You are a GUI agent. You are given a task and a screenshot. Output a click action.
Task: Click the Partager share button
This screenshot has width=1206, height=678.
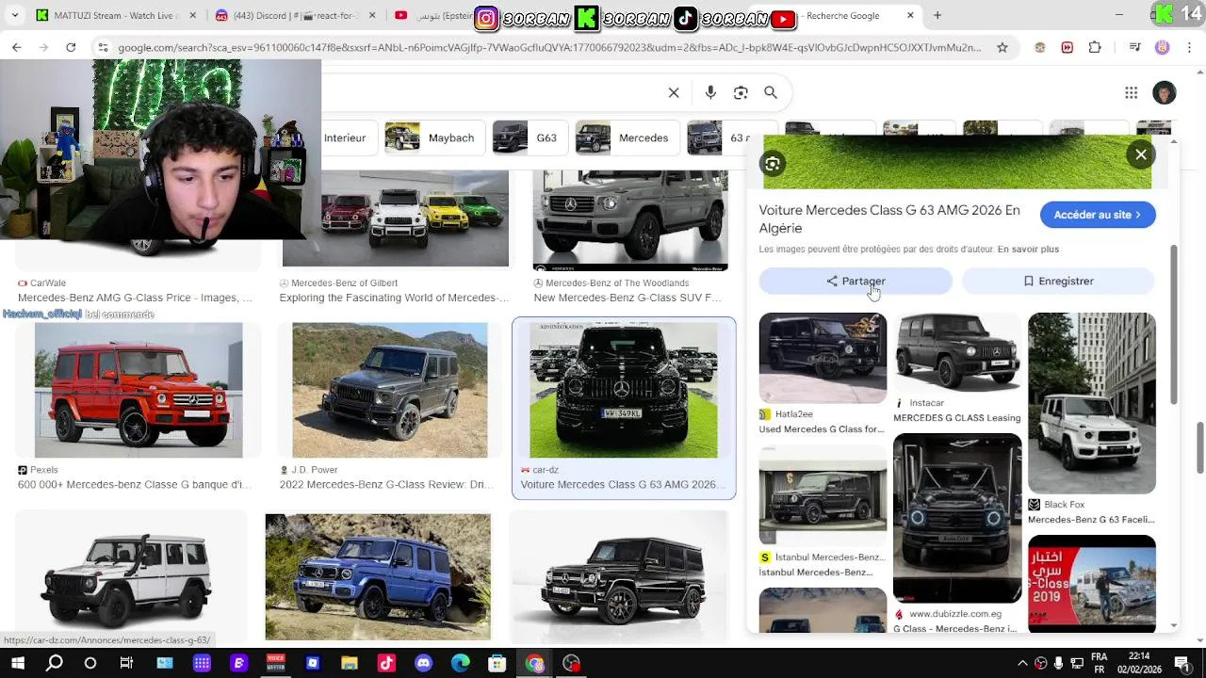(856, 281)
